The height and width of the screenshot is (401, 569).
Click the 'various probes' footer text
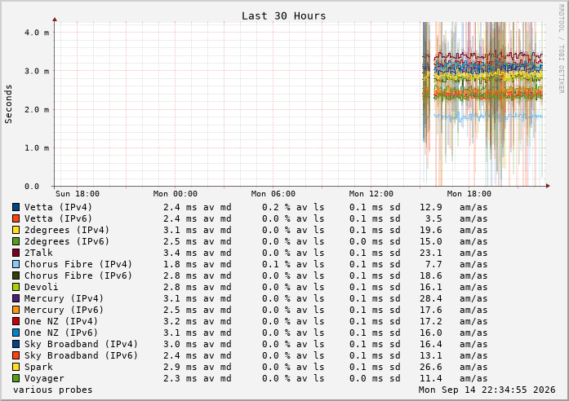52,390
